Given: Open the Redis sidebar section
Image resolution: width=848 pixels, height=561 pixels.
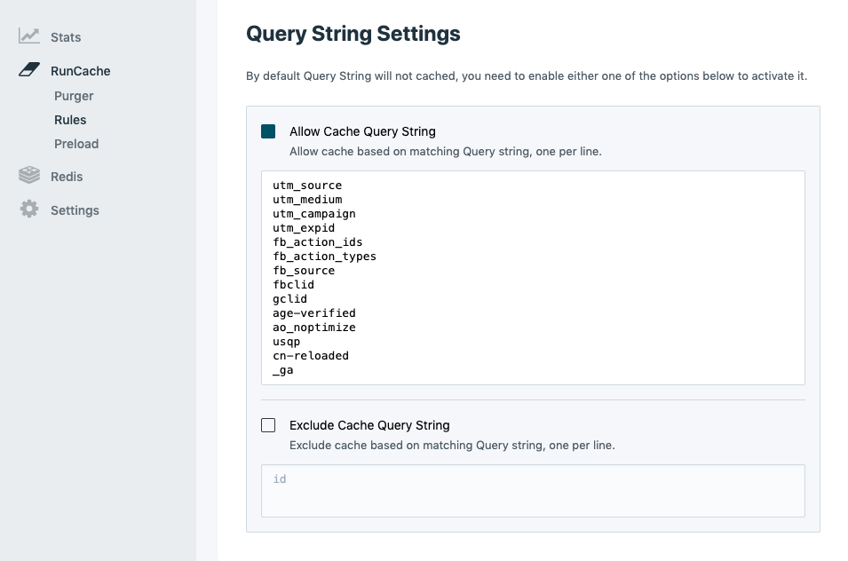Looking at the screenshot, I should pyautogui.click(x=67, y=177).
